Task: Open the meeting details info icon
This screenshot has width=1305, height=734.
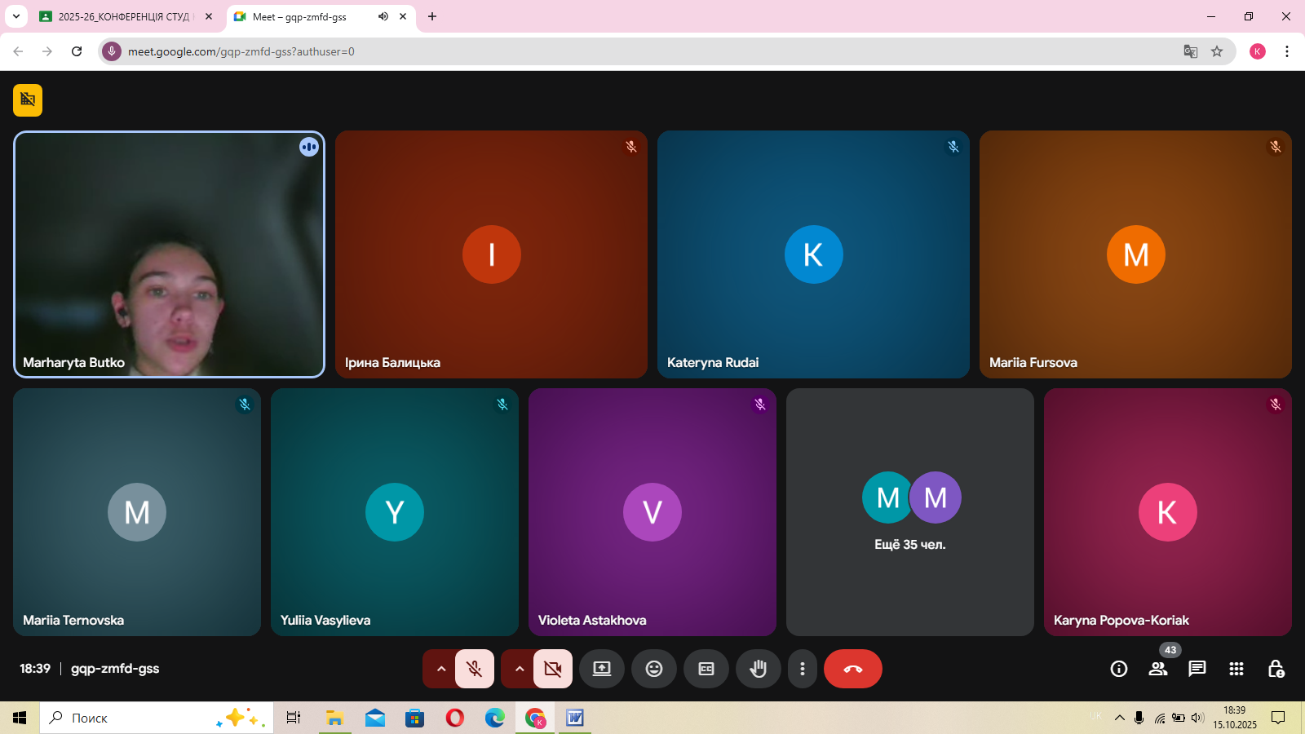Action: pyautogui.click(x=1119, y=669)
